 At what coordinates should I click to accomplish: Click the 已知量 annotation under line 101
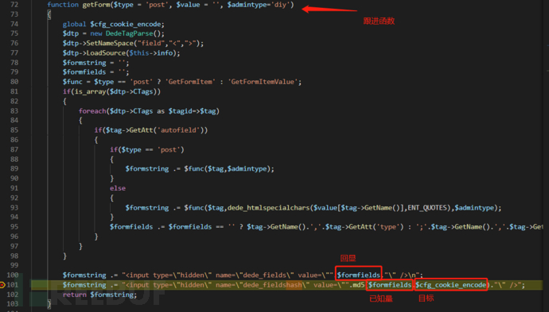[381, 299]
